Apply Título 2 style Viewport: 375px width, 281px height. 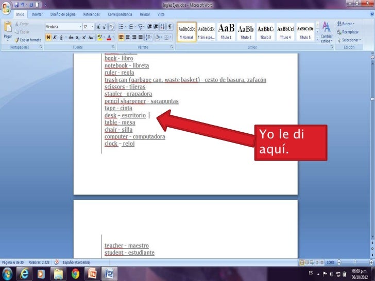tap(246, 32)
